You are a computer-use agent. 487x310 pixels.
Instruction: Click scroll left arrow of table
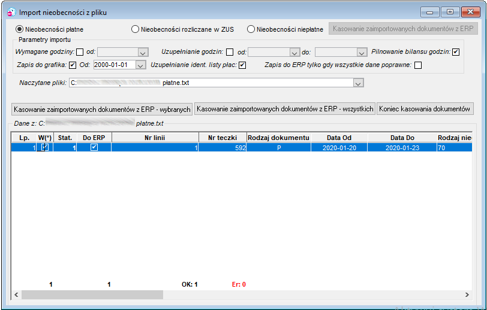[16, 295]
